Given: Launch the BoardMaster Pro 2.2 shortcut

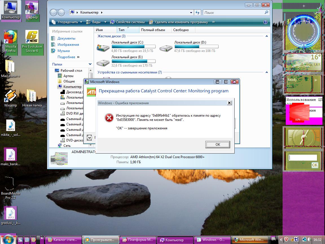Looking at the screenshot, I should (x=10, y=188).
